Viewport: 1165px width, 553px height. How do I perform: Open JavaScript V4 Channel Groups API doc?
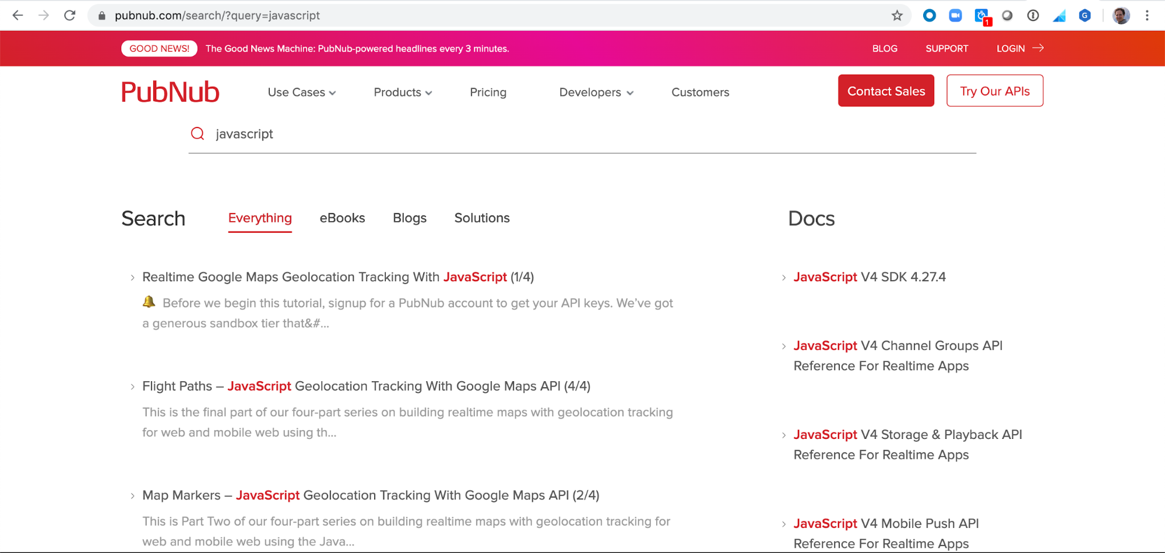898,356
